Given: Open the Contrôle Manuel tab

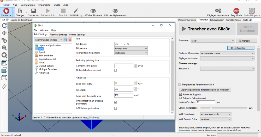Looking at the screenshot, I should click(234, 20).
